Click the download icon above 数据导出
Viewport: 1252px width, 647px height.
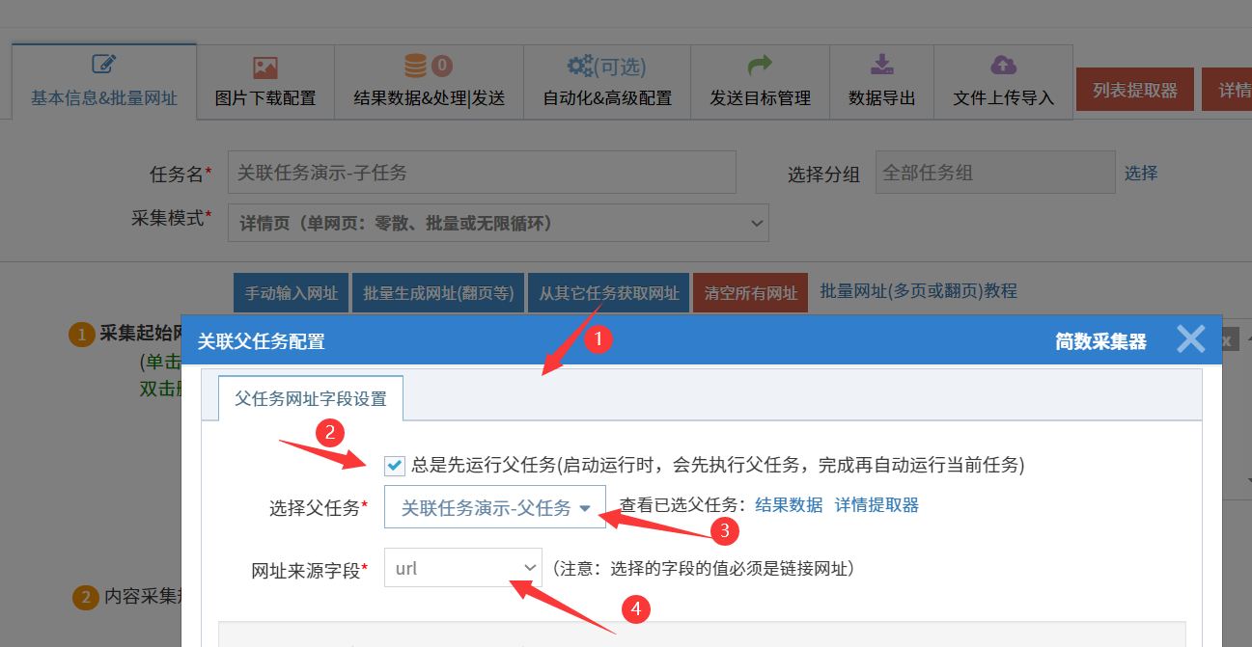pyautogui.click(x=881, y=66)
